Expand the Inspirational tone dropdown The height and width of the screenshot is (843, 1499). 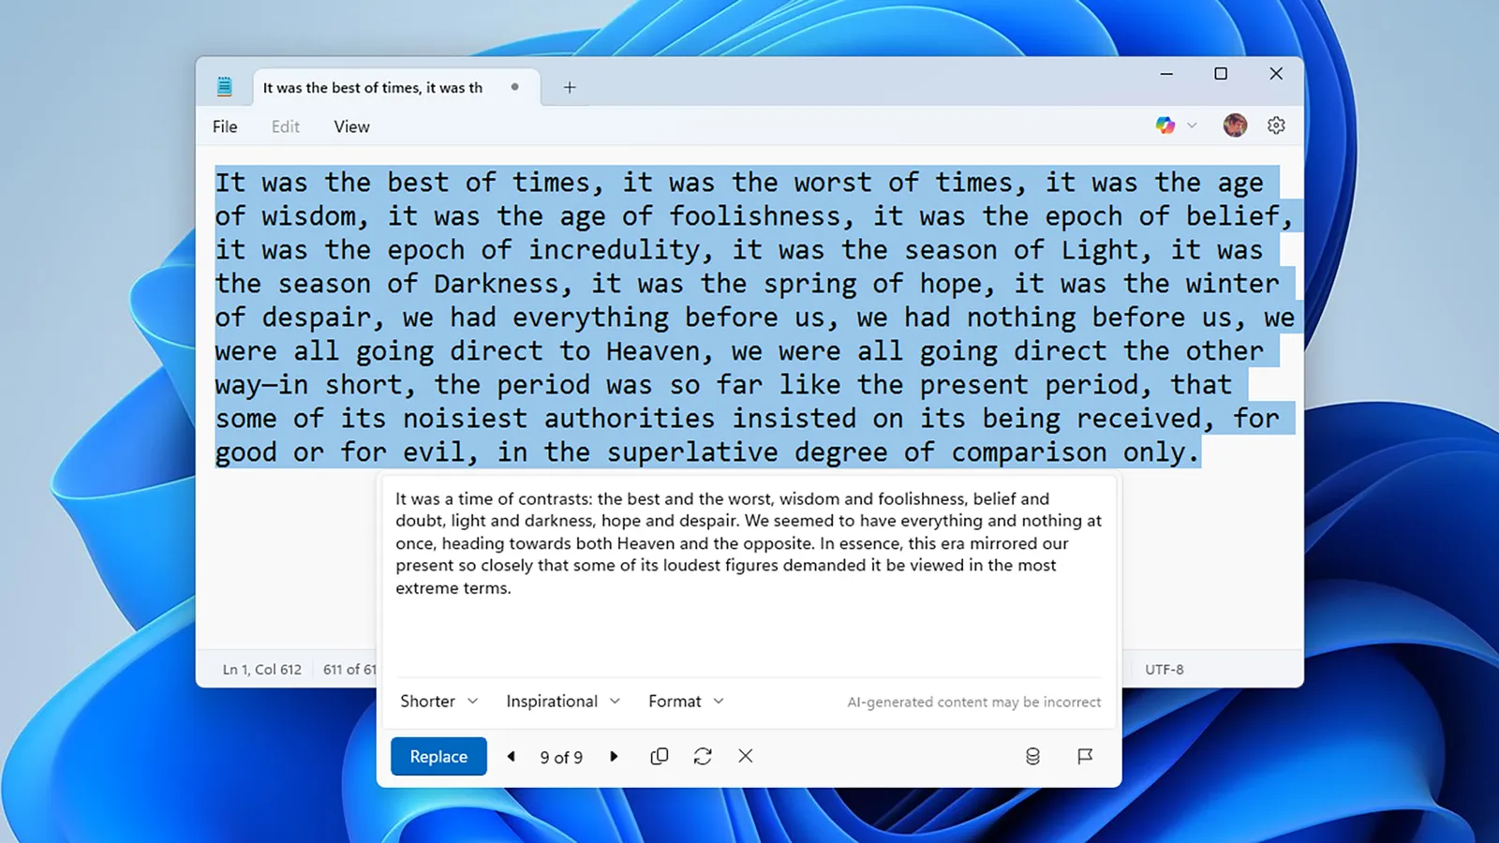coord(563,702)
